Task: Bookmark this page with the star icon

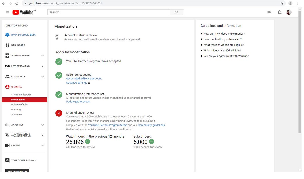Action: pos(282,3)
